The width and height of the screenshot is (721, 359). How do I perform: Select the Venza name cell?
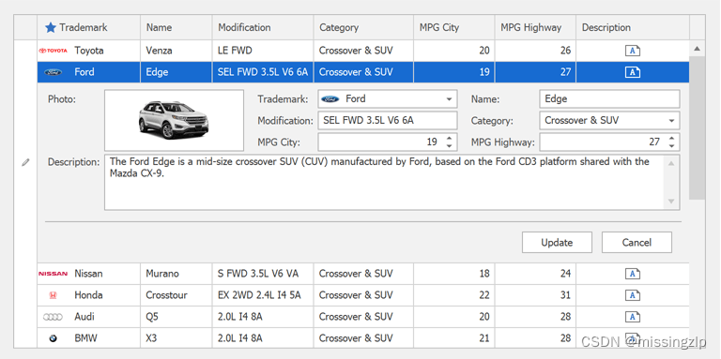(x=176, y=51)
